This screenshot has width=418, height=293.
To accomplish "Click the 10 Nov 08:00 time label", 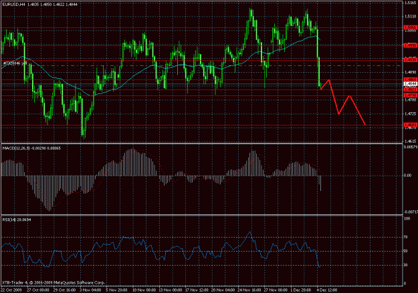I will [x=144, y=290].
